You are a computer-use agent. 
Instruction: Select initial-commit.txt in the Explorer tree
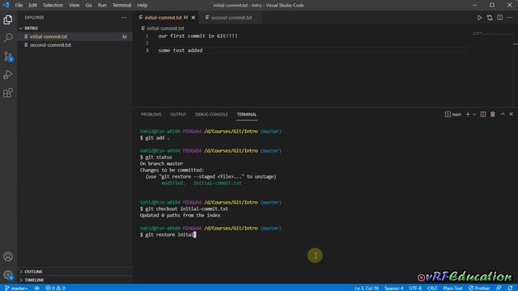point(75,36)
